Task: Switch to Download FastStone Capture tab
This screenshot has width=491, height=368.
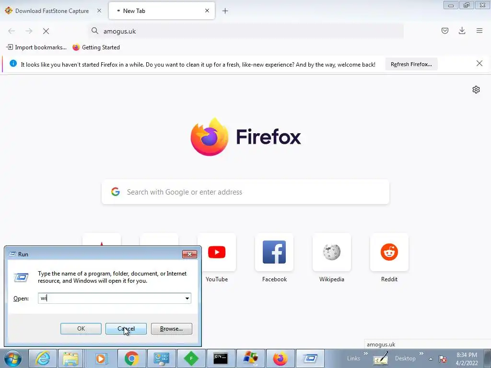Action: pyautogui.click(x=52, y=11)
